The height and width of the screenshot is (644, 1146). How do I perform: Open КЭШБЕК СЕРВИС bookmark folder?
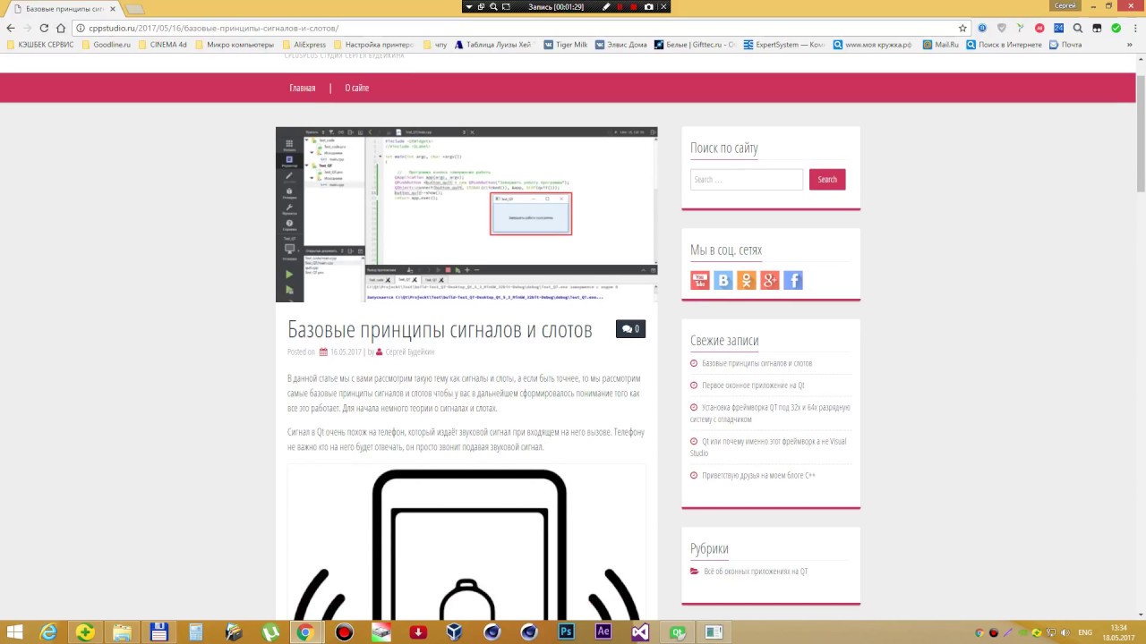pos(40,44)
